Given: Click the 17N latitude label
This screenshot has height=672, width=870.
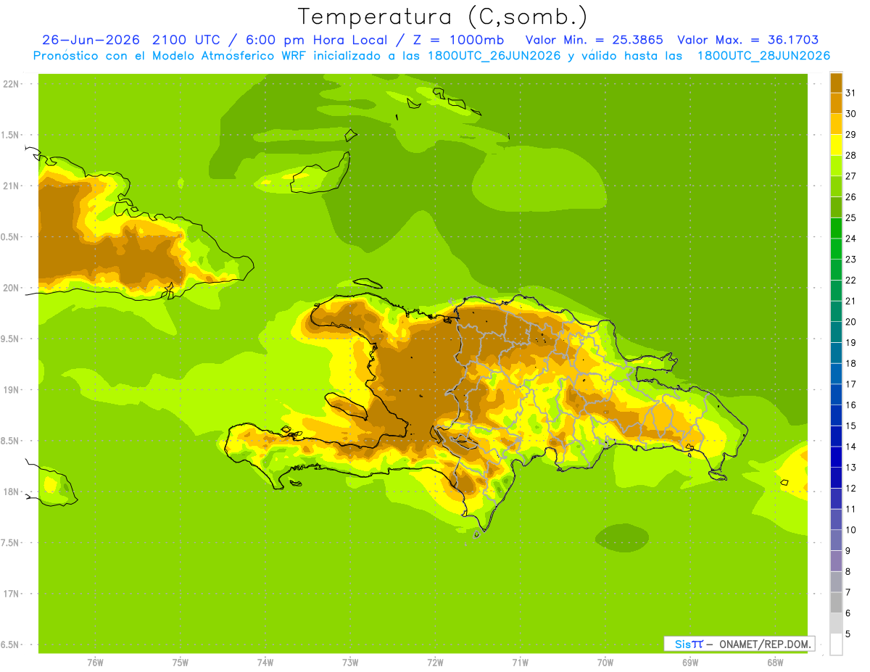Looking at the screenshot, I should tap(12, 594).
